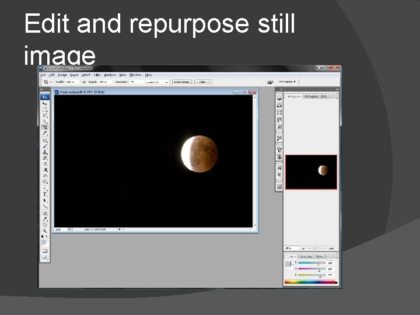Open the Window menu
Screen dimensions: 420x315
pos(135,75)
